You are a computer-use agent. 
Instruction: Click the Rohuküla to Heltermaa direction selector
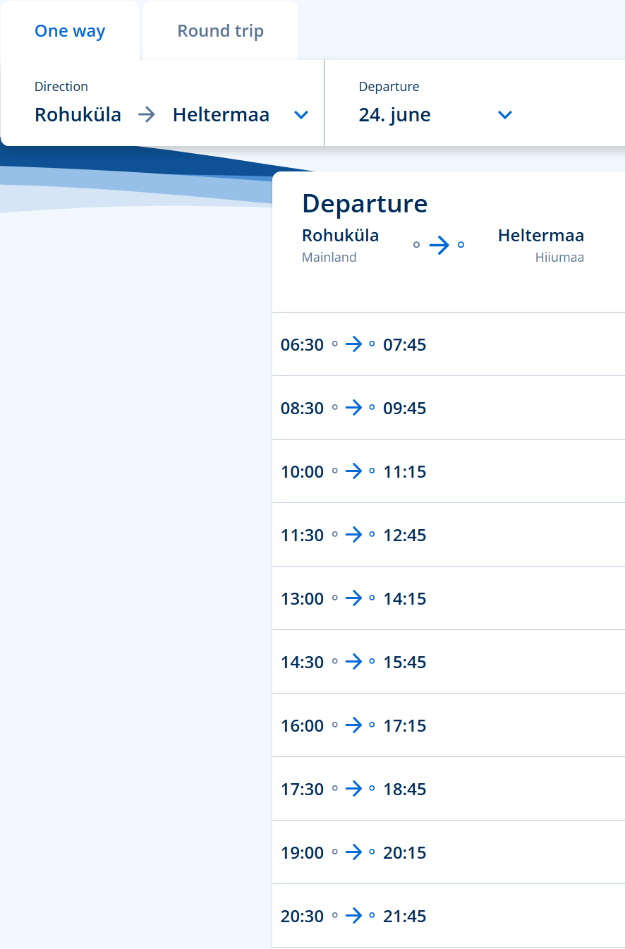pyautogui.click(x=152, y=115)
